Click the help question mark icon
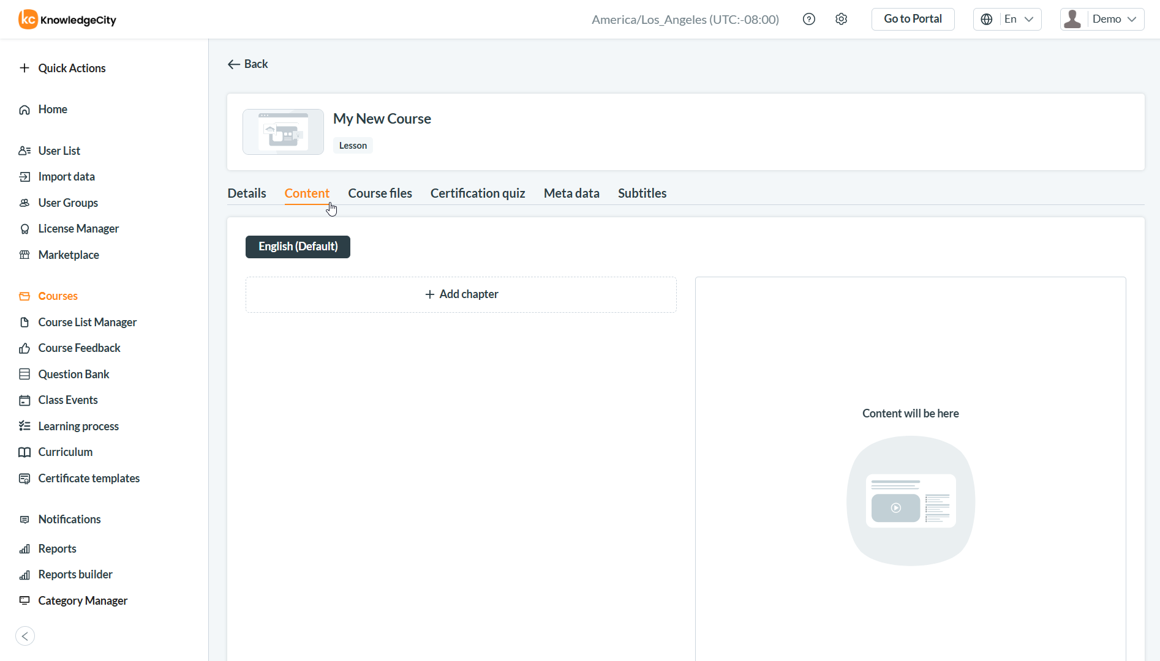 click(808, 19)
